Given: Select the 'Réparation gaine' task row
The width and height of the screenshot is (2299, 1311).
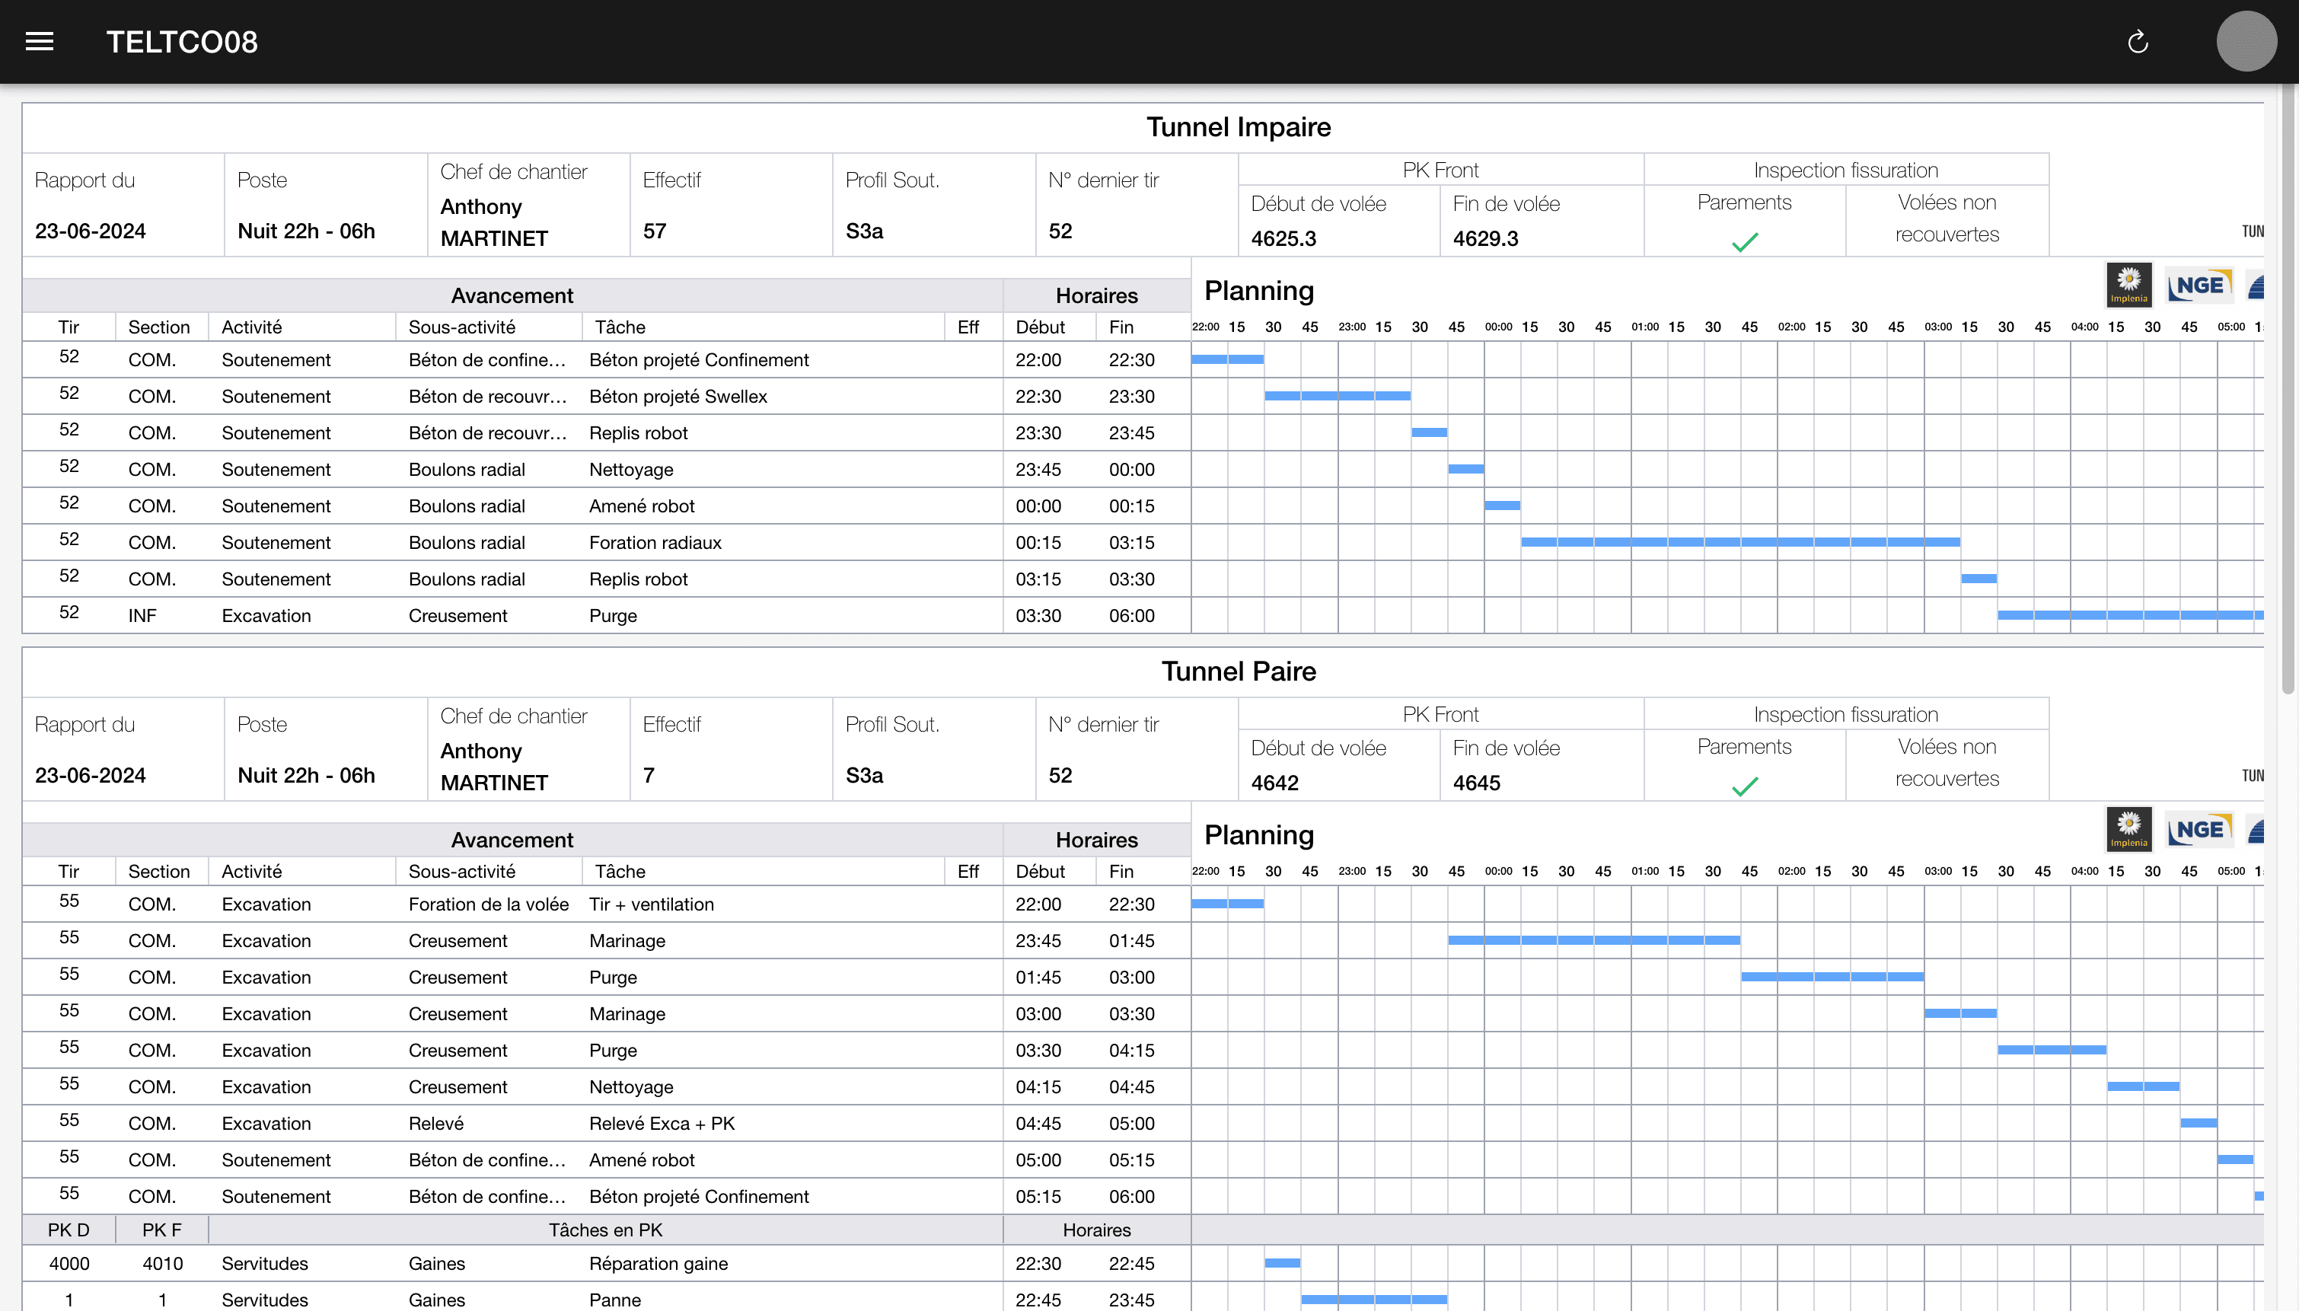Looking at the screenshot, I should (658, 1263).
